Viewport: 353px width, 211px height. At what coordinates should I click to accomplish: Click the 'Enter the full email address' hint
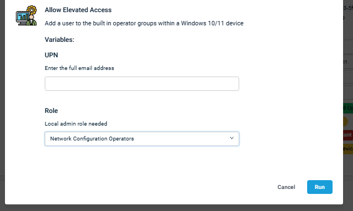tap(80, 68)
